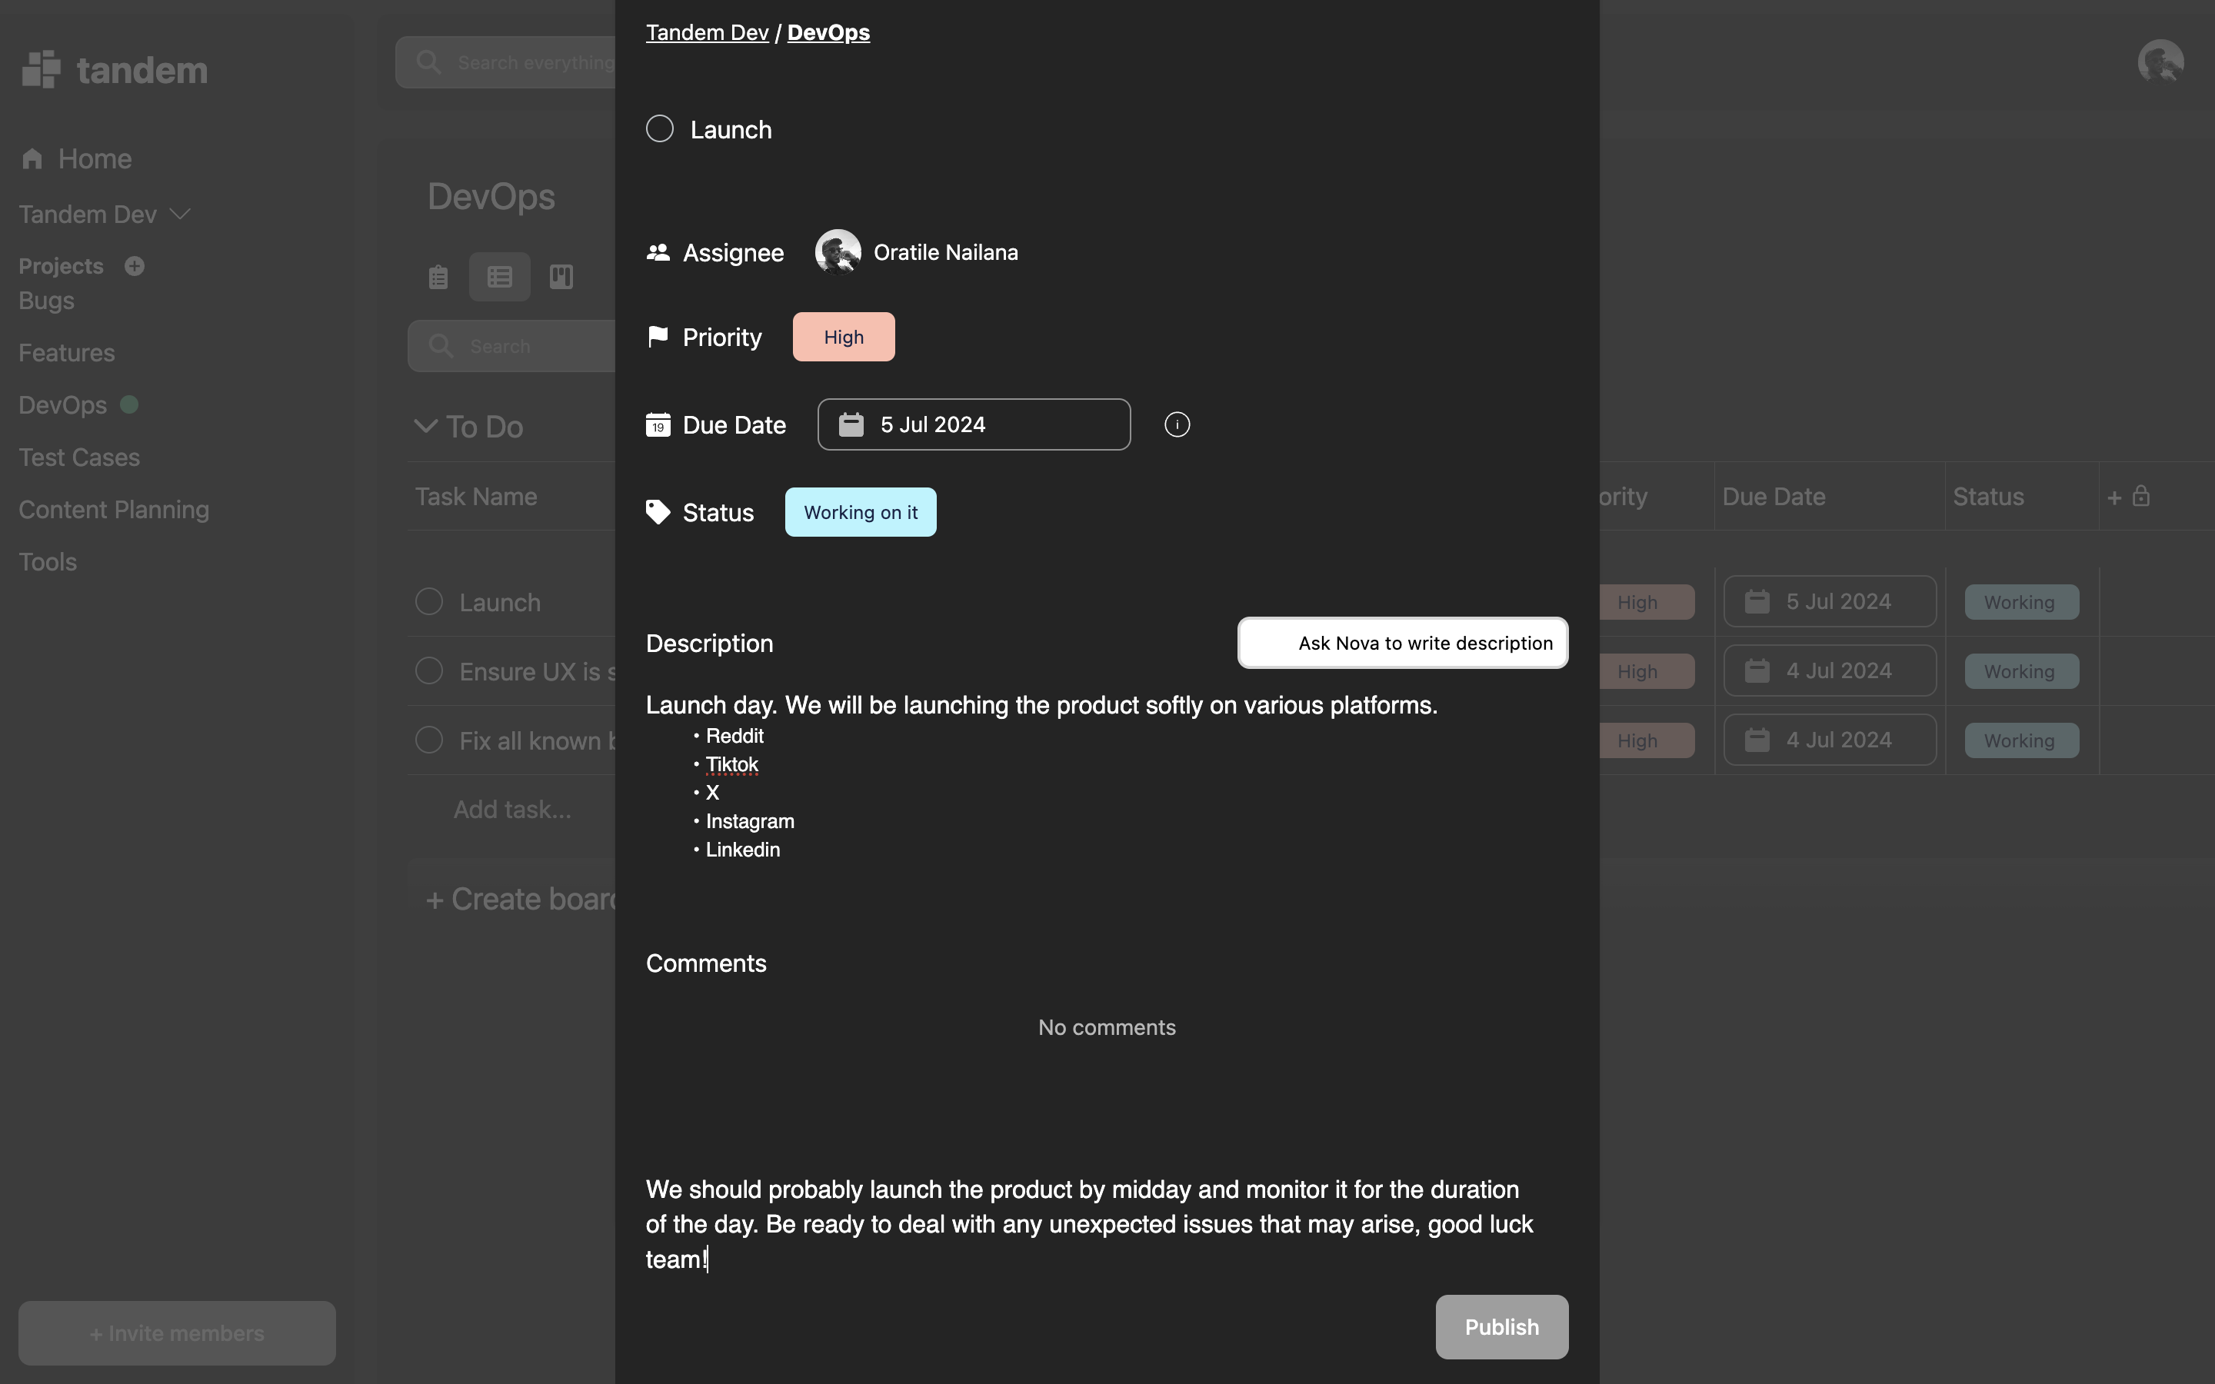The height and width of the screenshot is (1384, 2215).
Task: Click the lock icon in table header
Action: [x=2141, y=496]
